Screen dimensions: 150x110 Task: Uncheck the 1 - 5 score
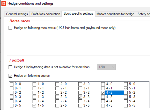point(34,105)
